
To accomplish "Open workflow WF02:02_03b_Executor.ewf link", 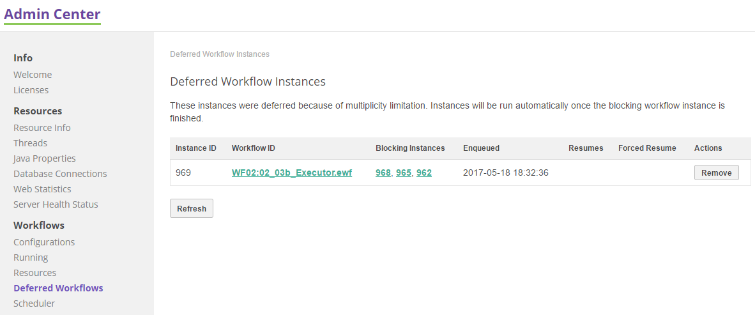I will pyautogui.click(x=291, y=173).
